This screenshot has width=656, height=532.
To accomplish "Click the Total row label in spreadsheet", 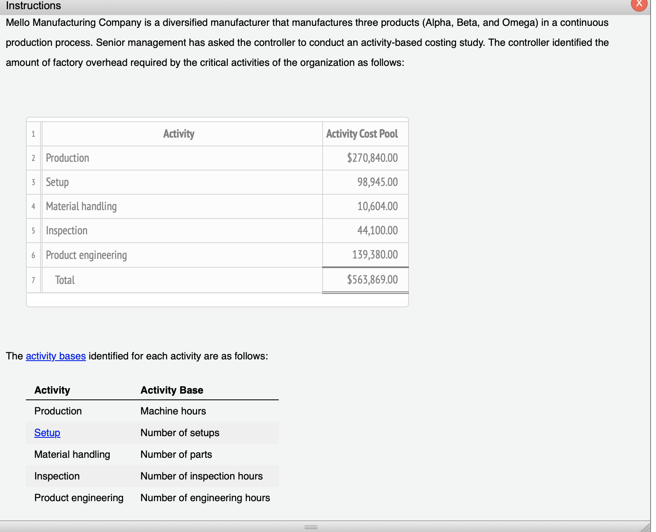I will pos(65,280).
